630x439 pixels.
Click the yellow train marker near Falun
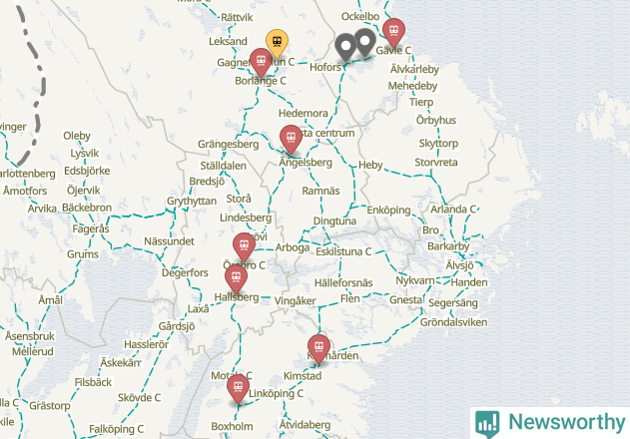[x=277, y=43]
